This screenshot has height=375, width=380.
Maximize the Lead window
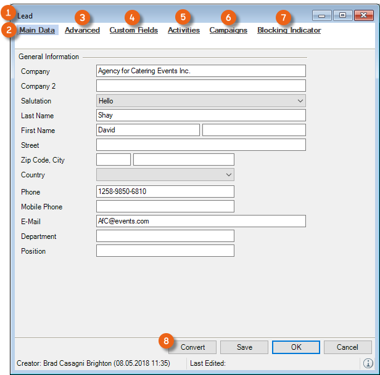342,15
